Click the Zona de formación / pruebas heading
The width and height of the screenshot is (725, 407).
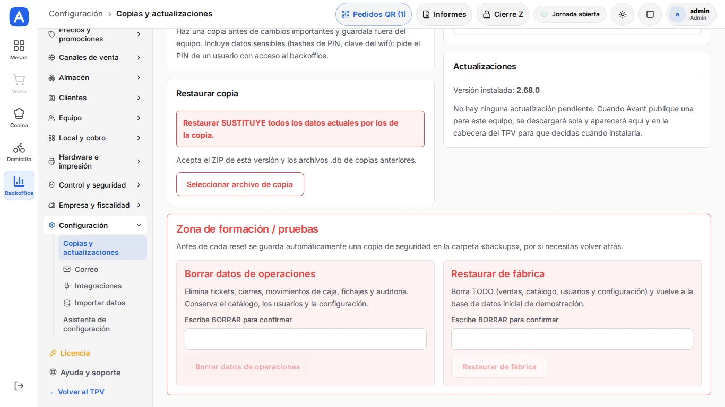pos(247,229)
